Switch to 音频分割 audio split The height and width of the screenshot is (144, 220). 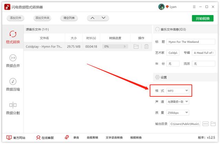click(x=13, y=108)
